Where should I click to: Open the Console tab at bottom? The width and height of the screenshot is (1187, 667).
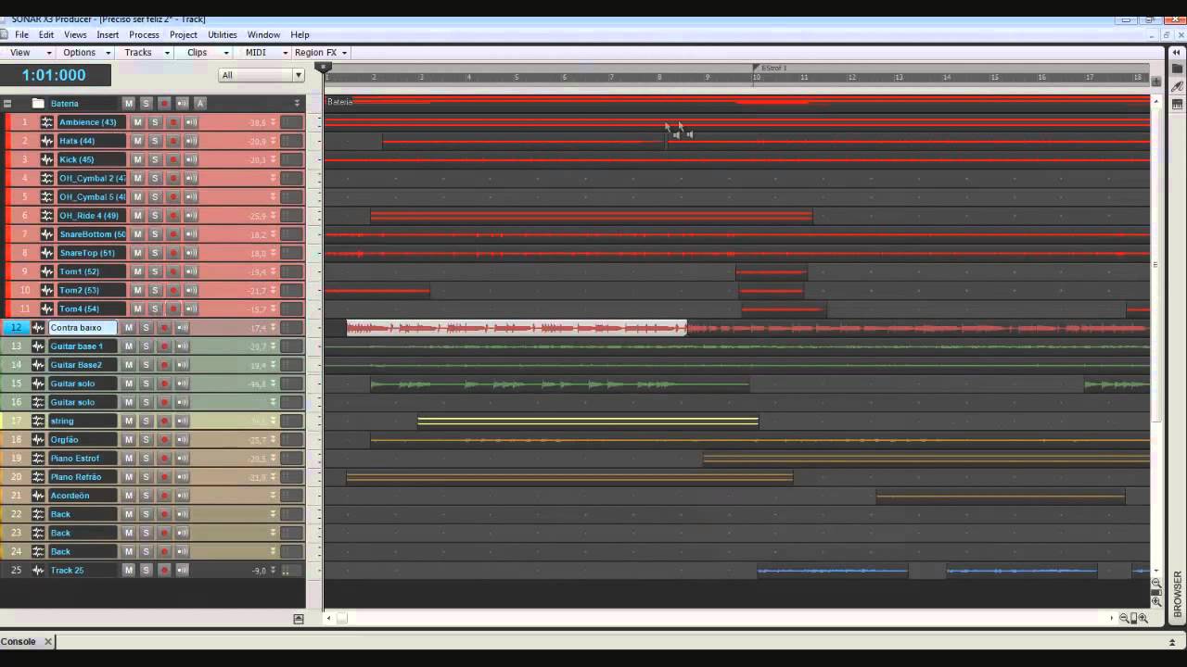pos(19,641)
